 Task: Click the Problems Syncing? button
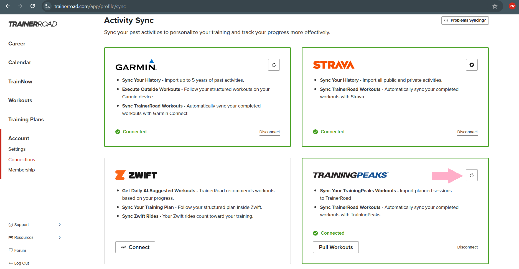(x=465, y=21)
